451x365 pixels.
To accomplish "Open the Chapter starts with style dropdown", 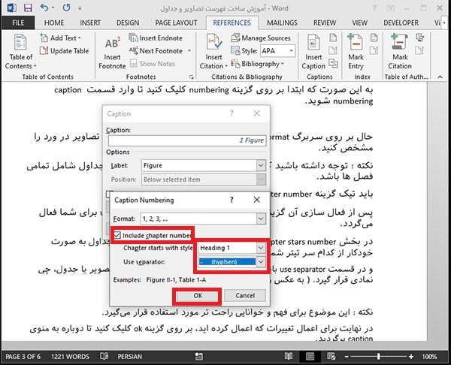I will (x=261, y=248).
